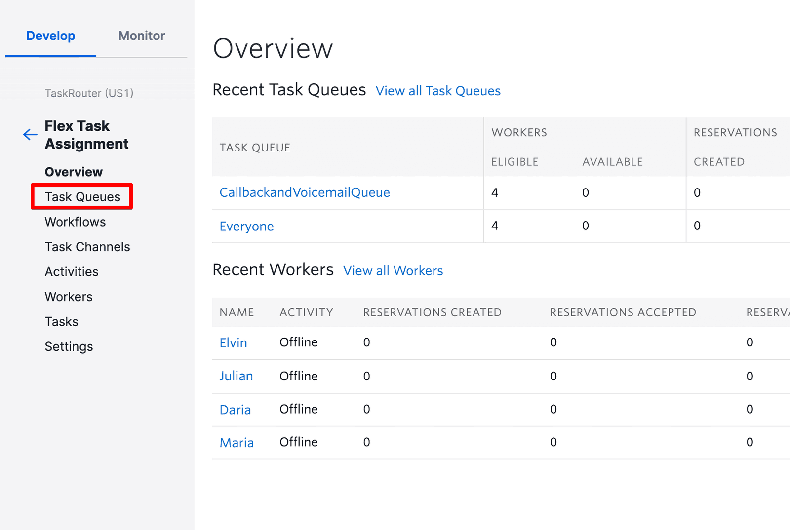Click View all Task Queues

[437, 91]
